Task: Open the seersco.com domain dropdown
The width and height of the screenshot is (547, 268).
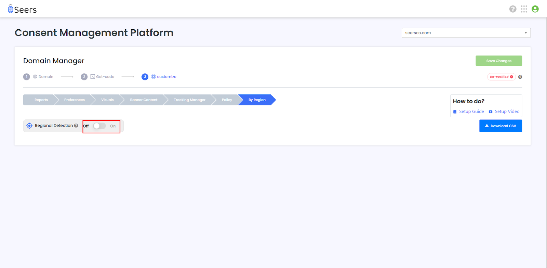Action: click(466, 33)
